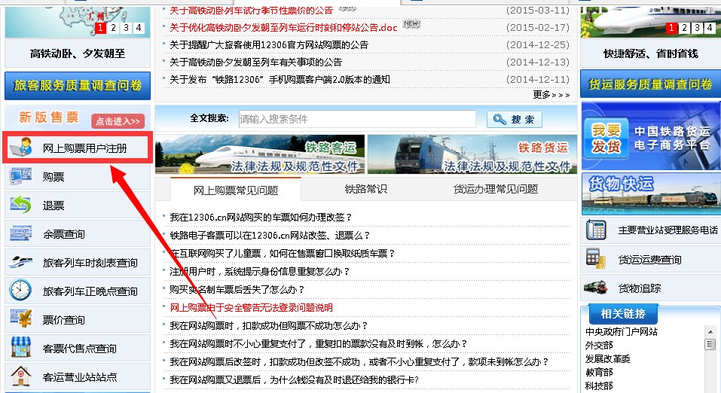Click 更多>>> for more announcements
The height and width of the screenshot is (393, 721).
pos(551,95)
